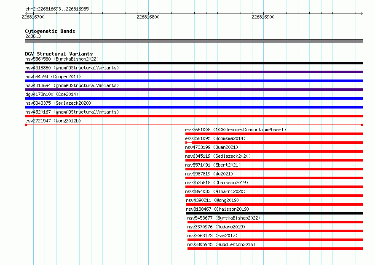Image resolution: width=375 pixels, height=265 pixels.
Task: Click the red nsv4390211 variant bar
Action: coord(275,204)
